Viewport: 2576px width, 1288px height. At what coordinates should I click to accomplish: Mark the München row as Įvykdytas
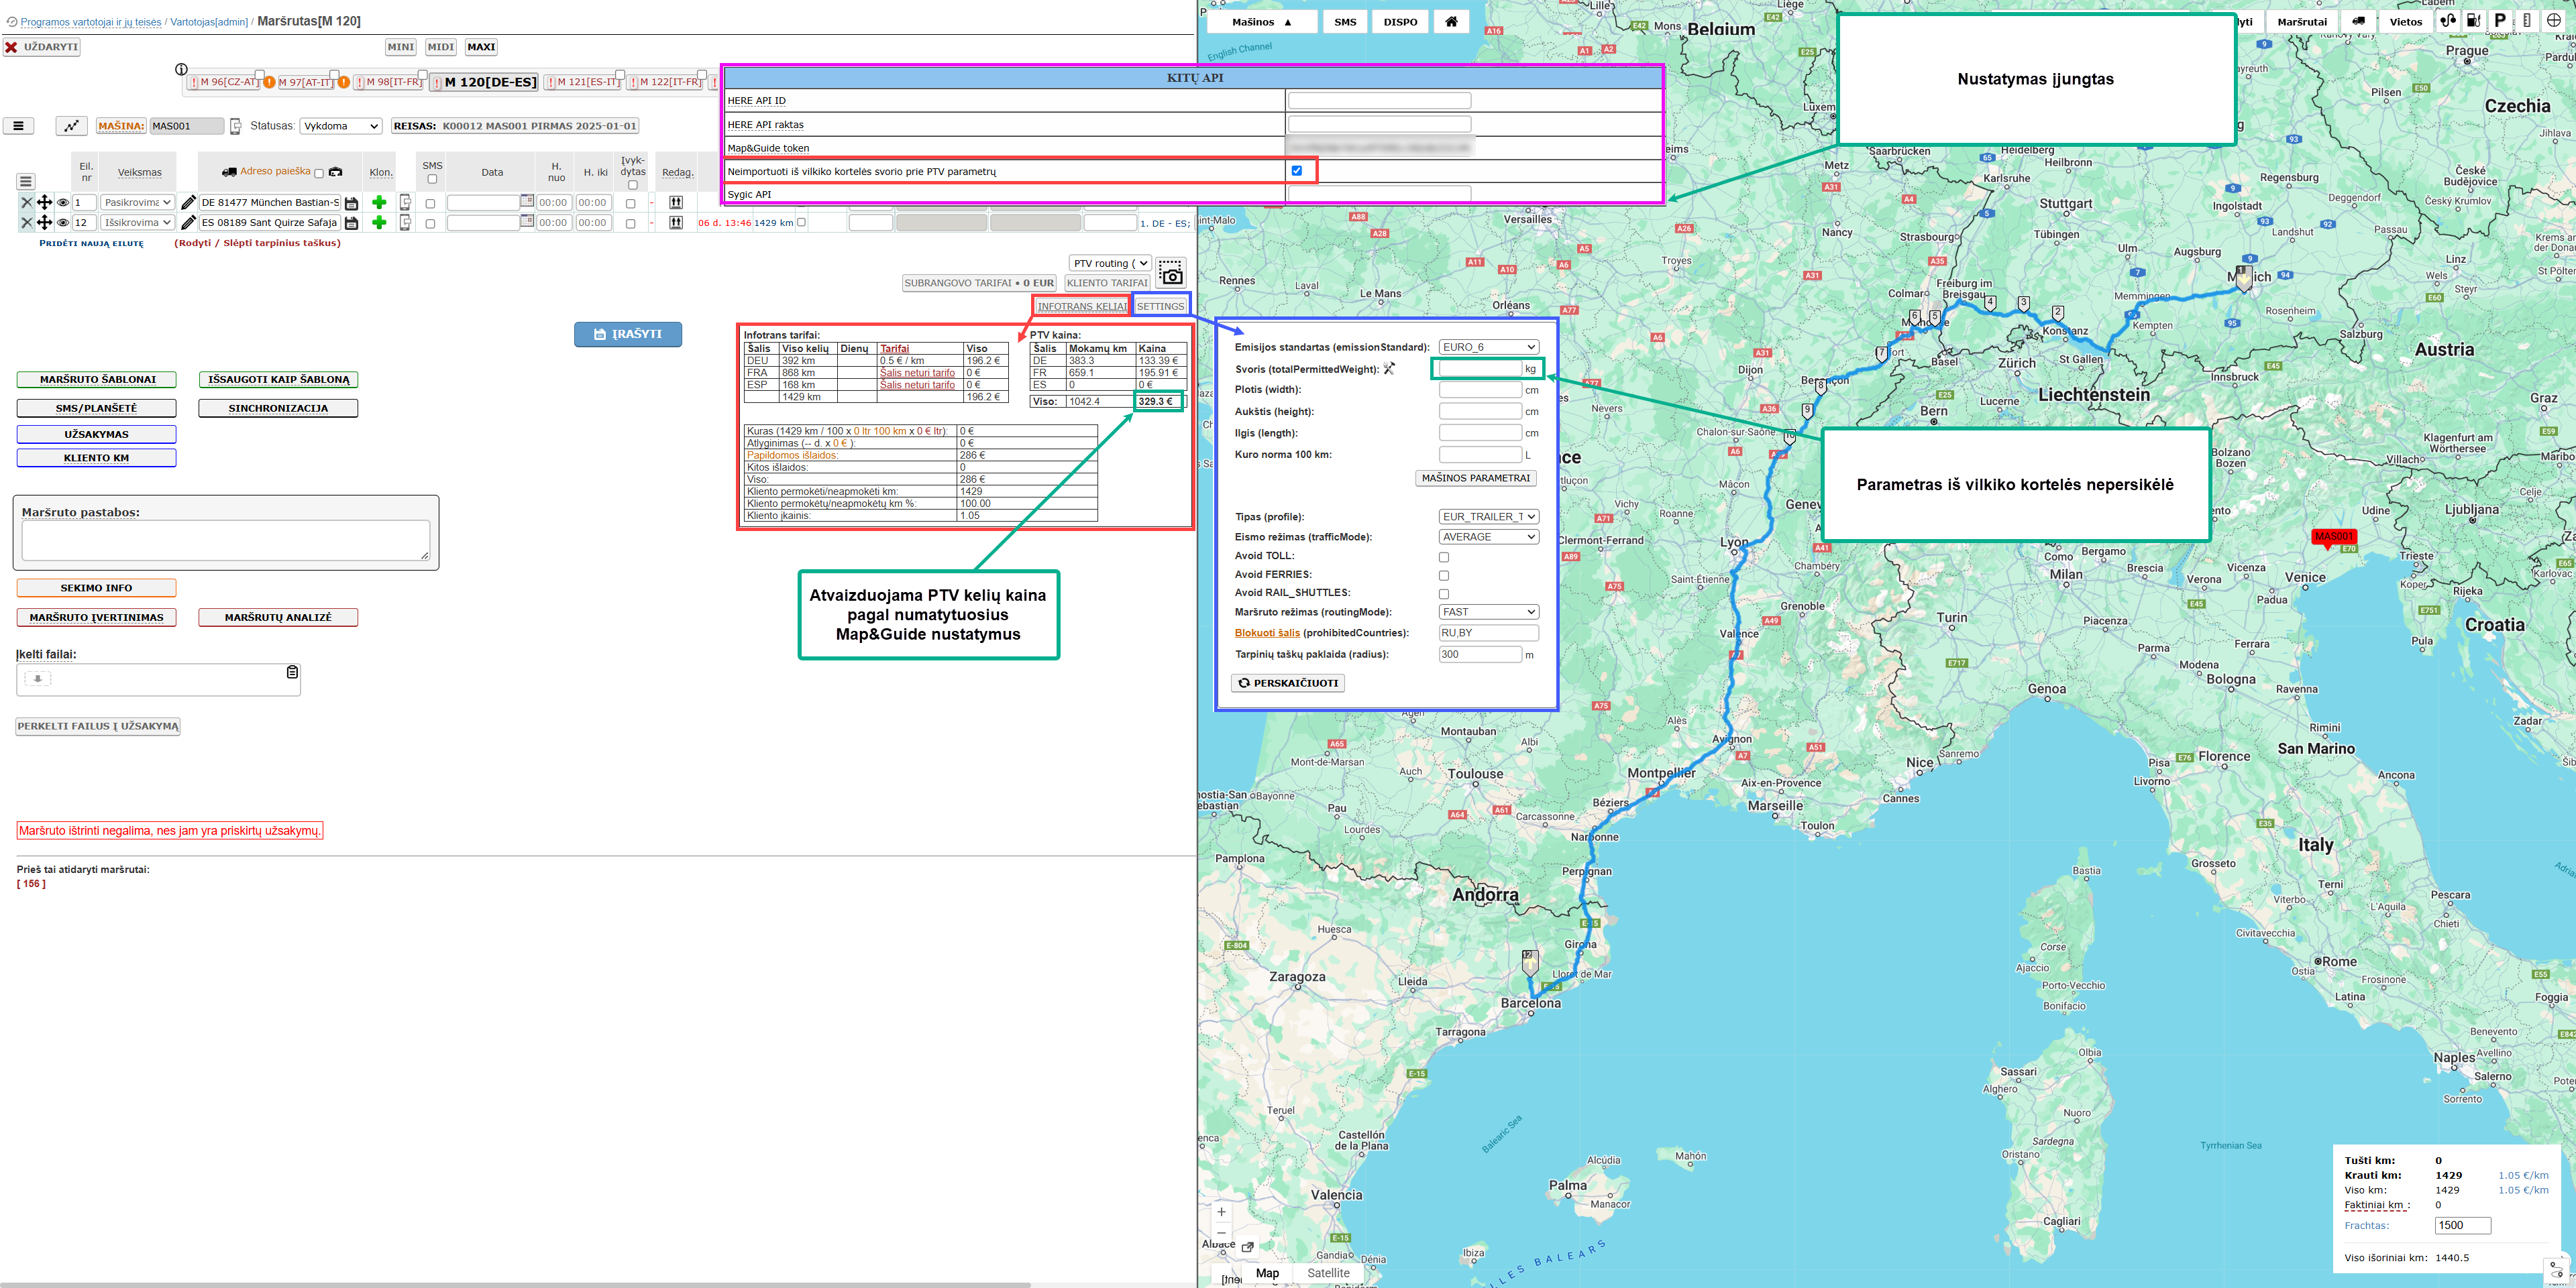point(630,203)
